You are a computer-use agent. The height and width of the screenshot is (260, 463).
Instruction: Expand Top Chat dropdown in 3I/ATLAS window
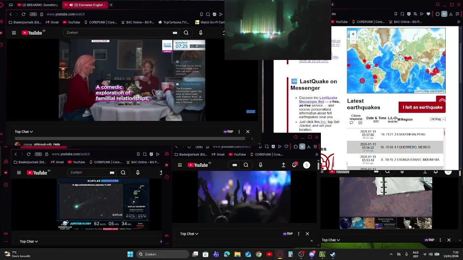(x=29, y=242)
